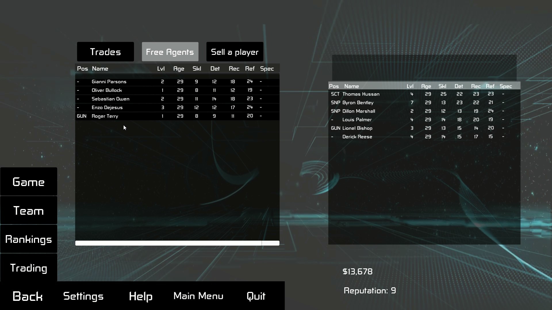The width and height of the screenshot is (552, 310).
Task: Select free agent Enzo Dejesus
Action: [x=107, y=107]
